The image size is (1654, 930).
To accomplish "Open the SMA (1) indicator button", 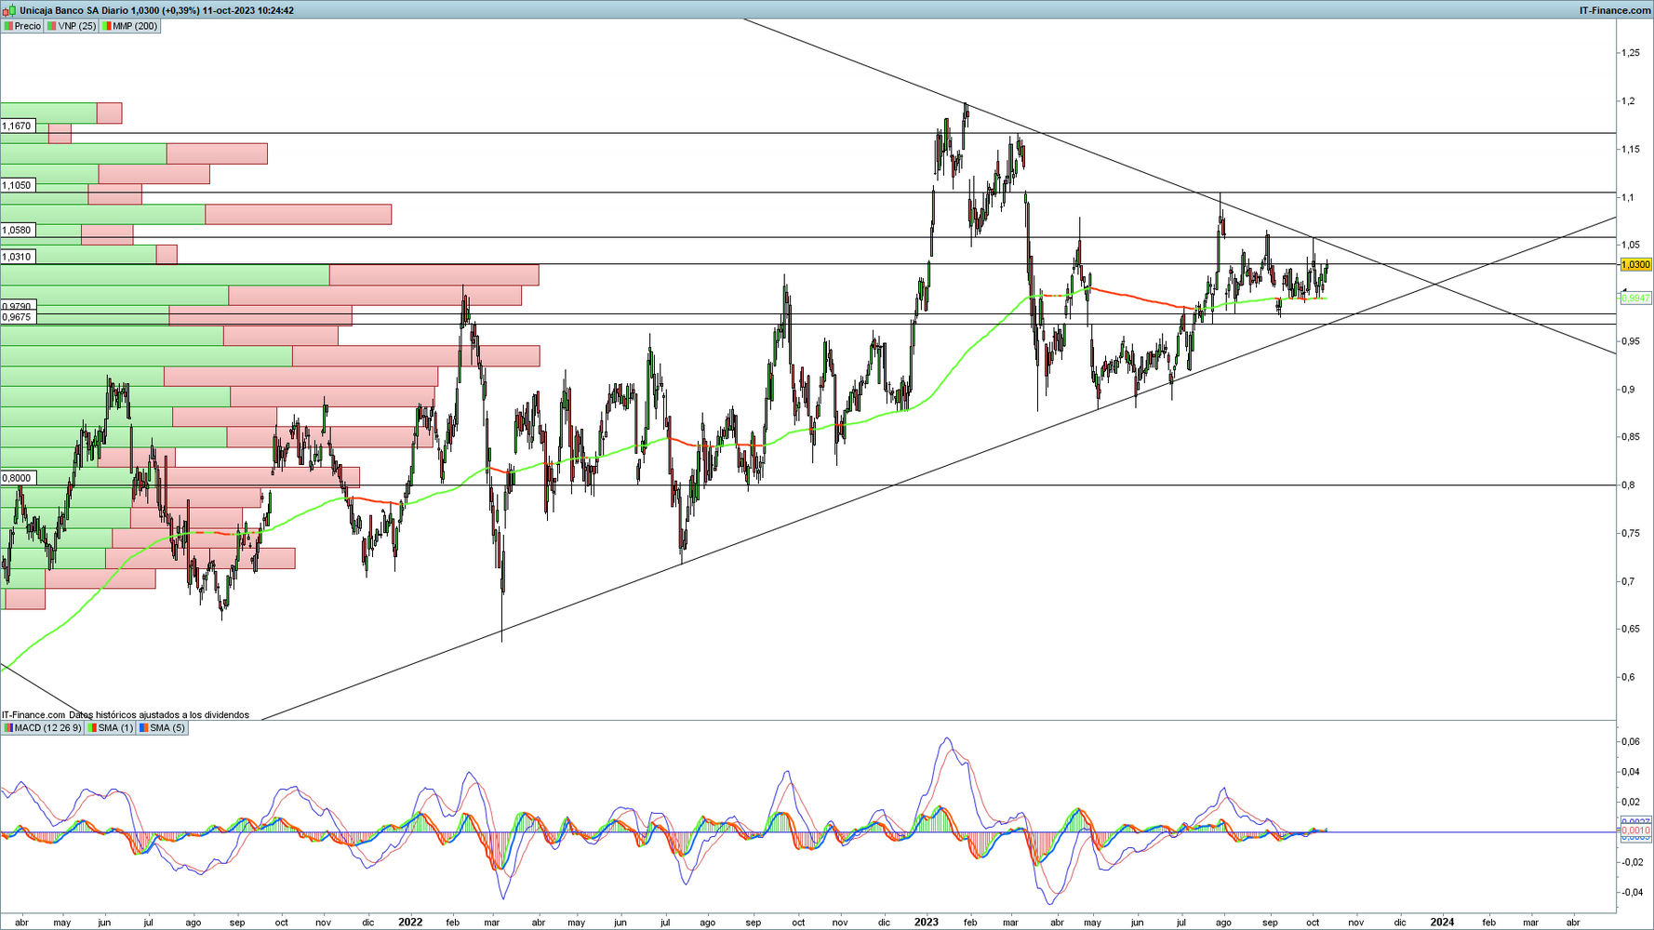I will [111, 728].
